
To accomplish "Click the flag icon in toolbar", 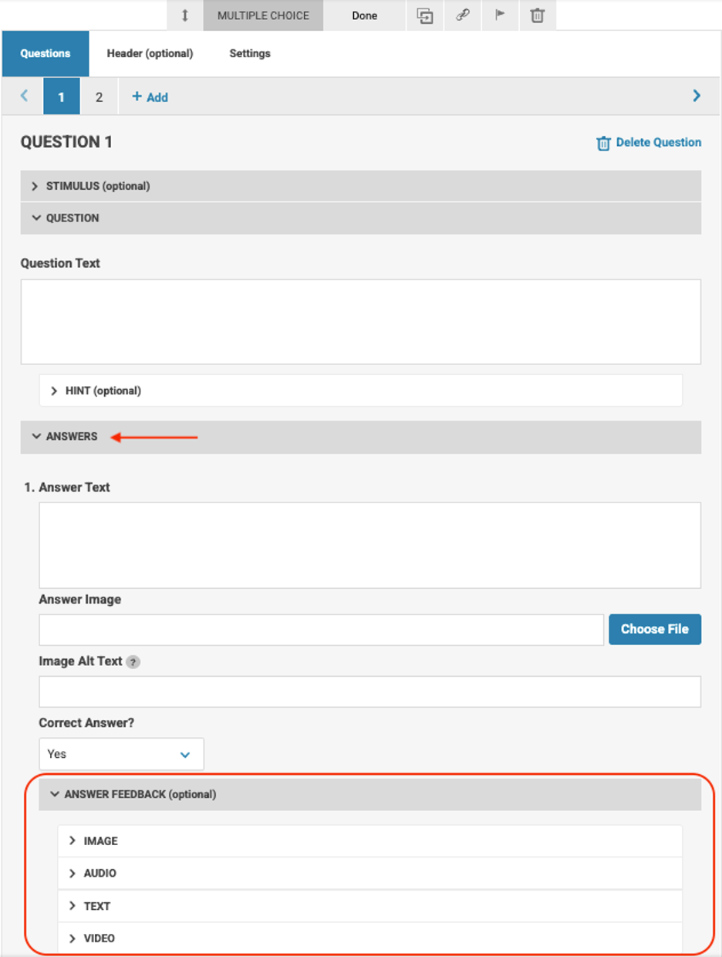I will [501, 15].
